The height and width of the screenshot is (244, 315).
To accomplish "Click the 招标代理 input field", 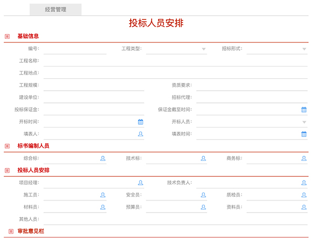I will click(252, 98).
